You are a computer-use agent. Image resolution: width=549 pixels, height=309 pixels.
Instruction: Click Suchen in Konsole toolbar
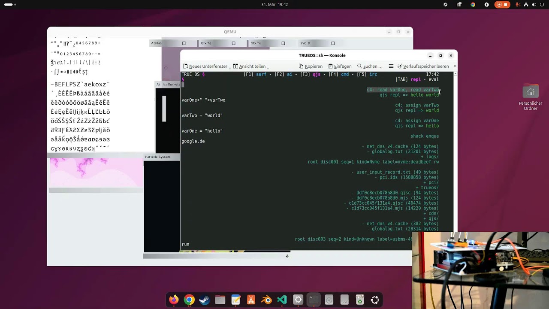pyautogui.click(x=370, y=67)
